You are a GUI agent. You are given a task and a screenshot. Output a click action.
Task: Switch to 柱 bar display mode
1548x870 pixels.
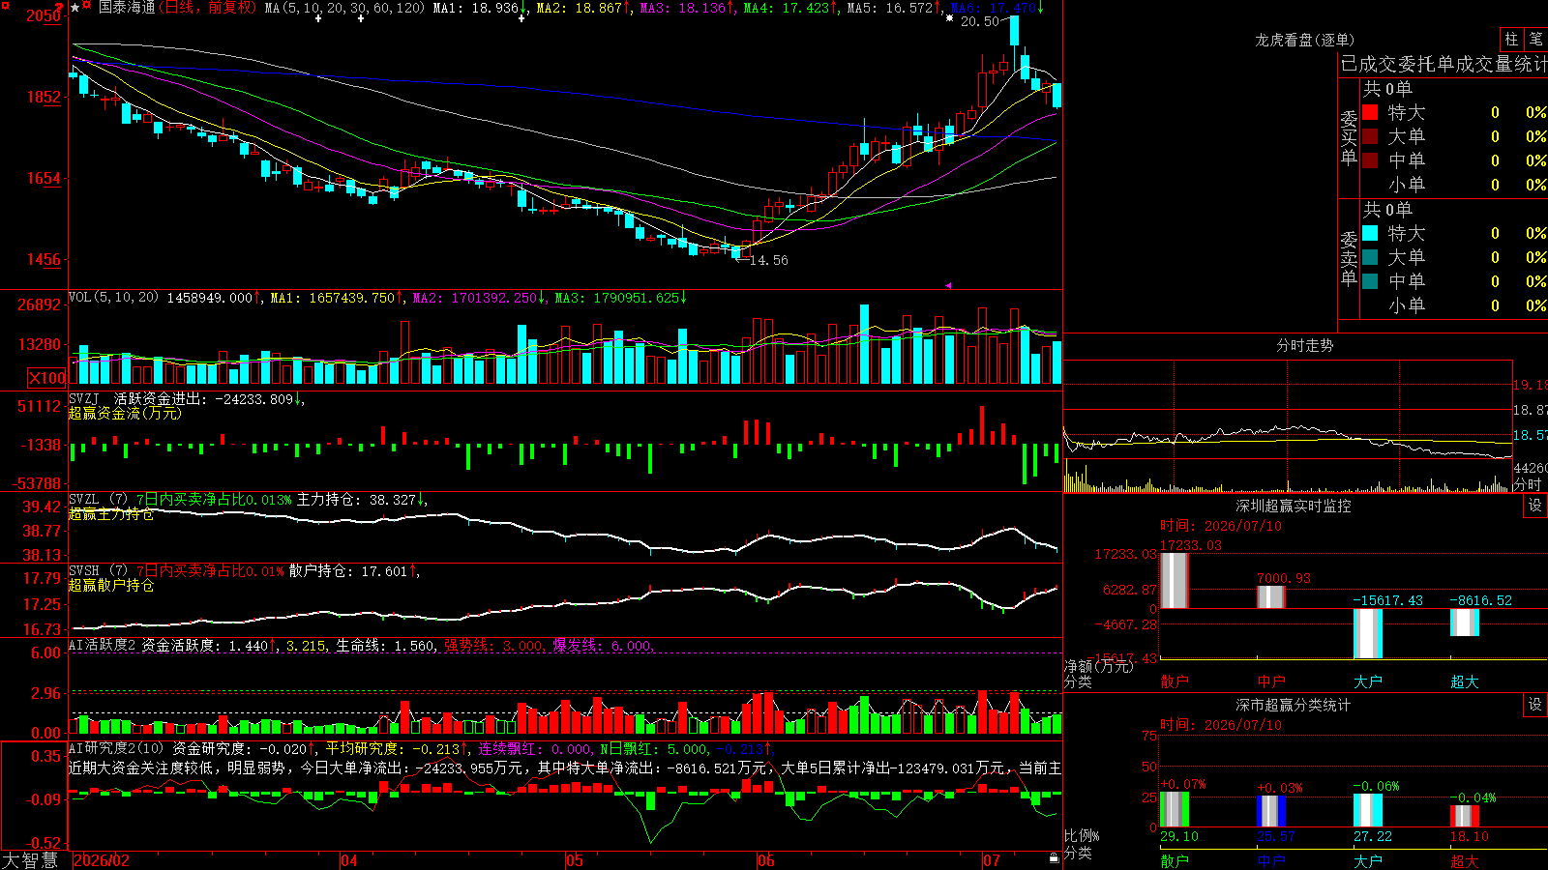pos(1511,40)
